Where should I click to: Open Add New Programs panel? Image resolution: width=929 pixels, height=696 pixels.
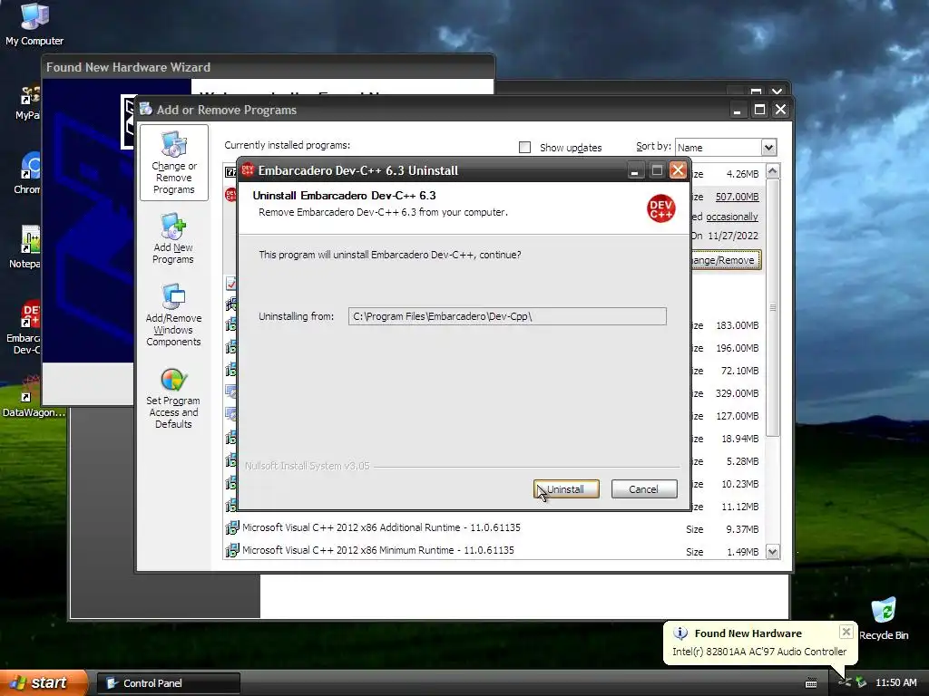pyautogui.click(x=173, y=239)
